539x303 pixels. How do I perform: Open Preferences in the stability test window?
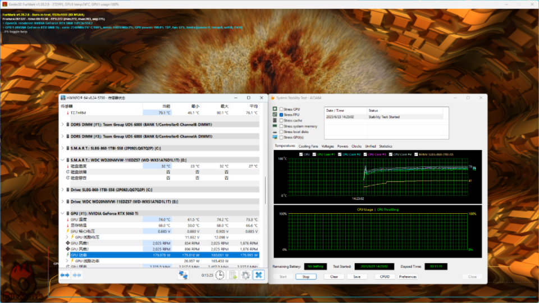pyautogui.click(x=408, y=277)
